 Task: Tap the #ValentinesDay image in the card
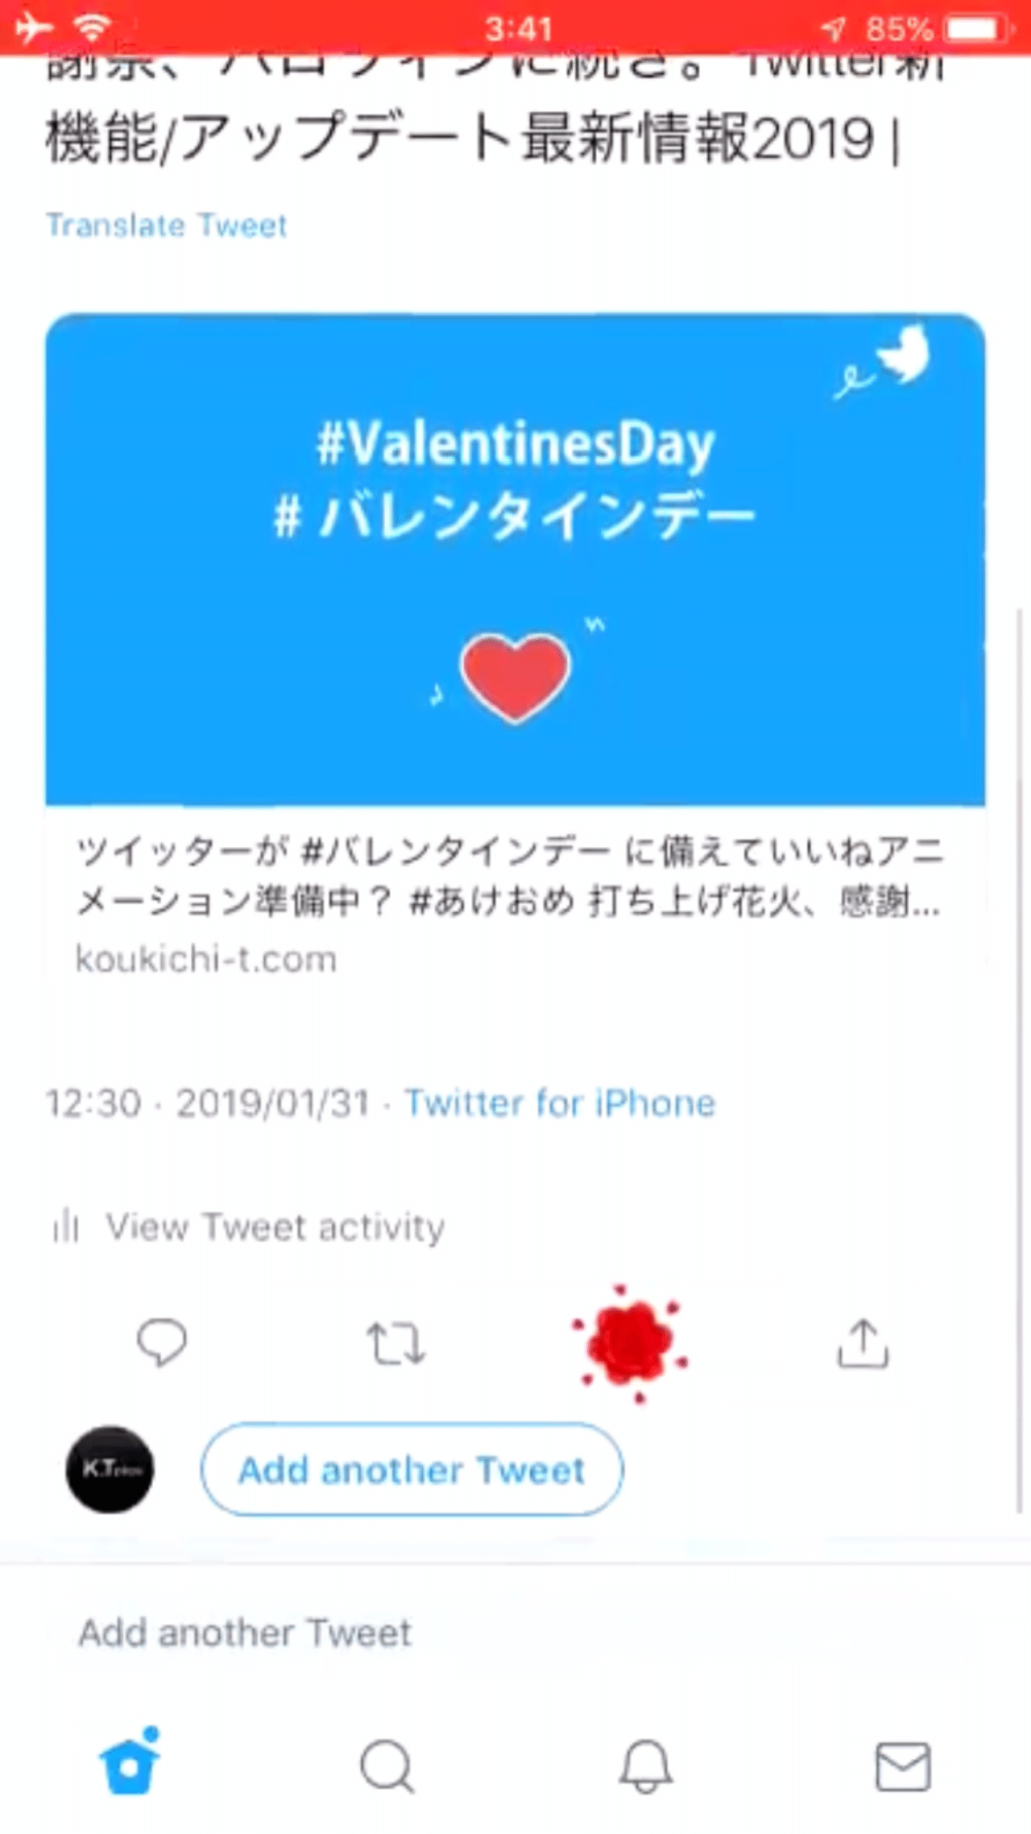pyautogui.click(x=515, y=560)
